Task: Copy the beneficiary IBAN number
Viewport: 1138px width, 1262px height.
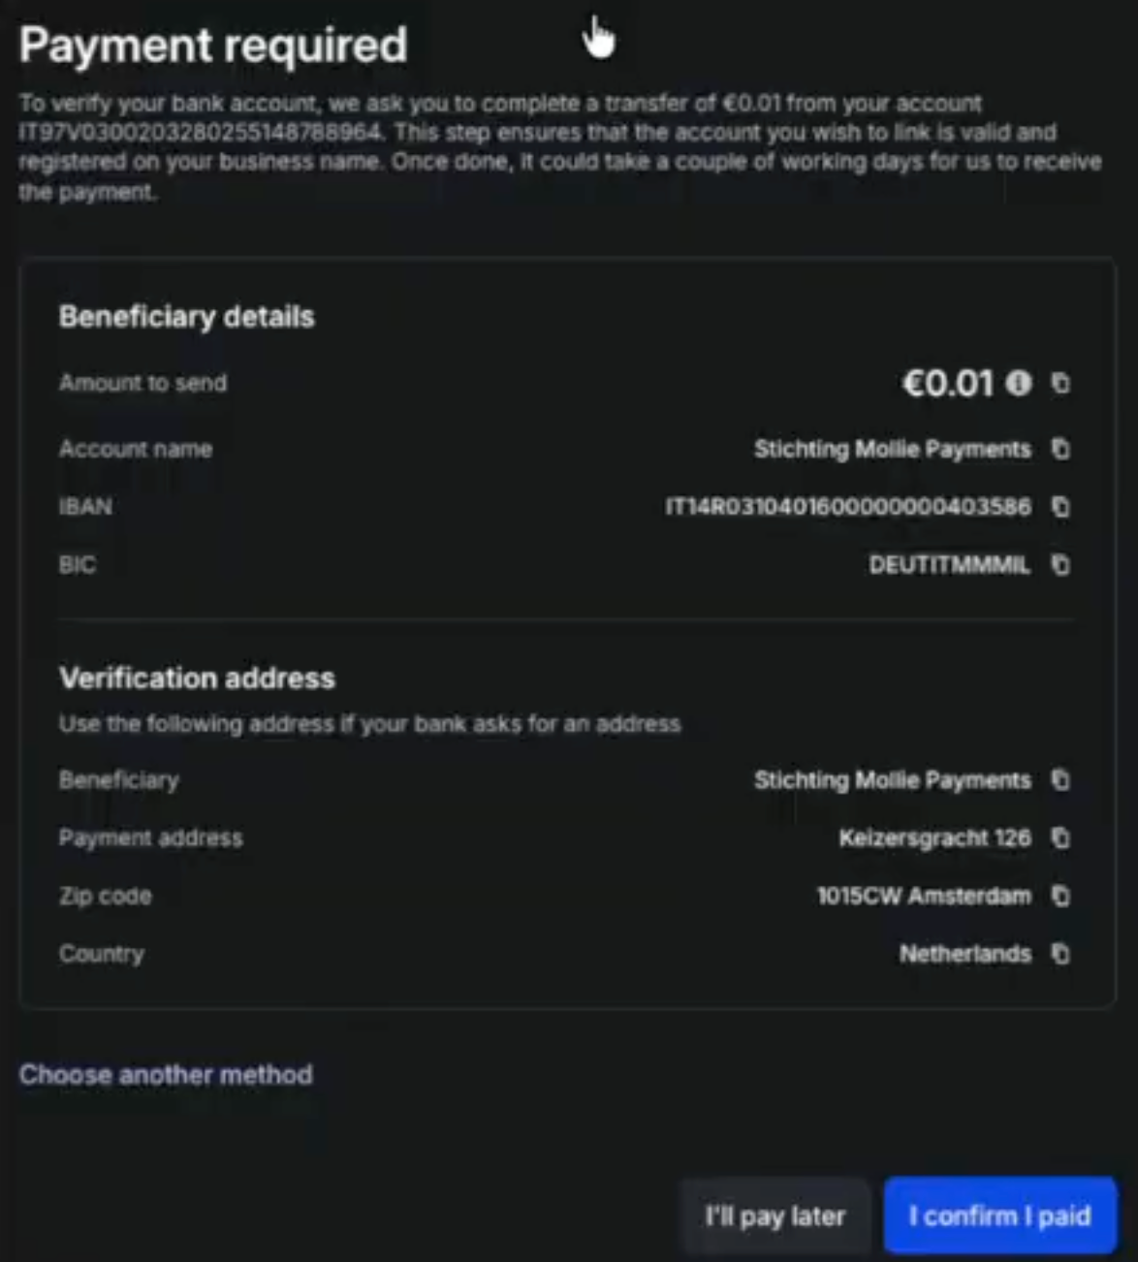Action: (1060, 507)
